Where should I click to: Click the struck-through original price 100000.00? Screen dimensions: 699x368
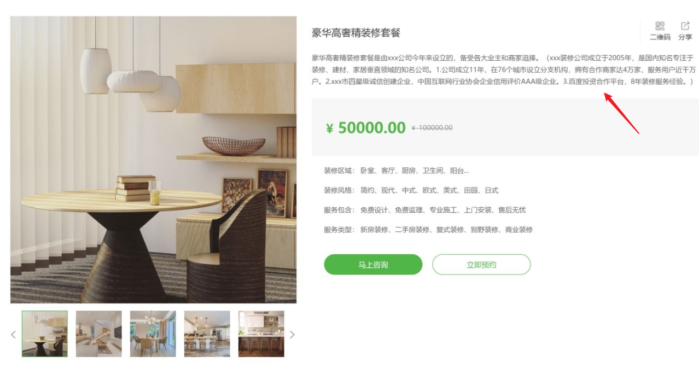click(432, 128)
